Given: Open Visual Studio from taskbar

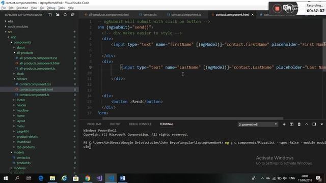Looking at the screenshot, I should pyautogui.click(x=99, y=178).
